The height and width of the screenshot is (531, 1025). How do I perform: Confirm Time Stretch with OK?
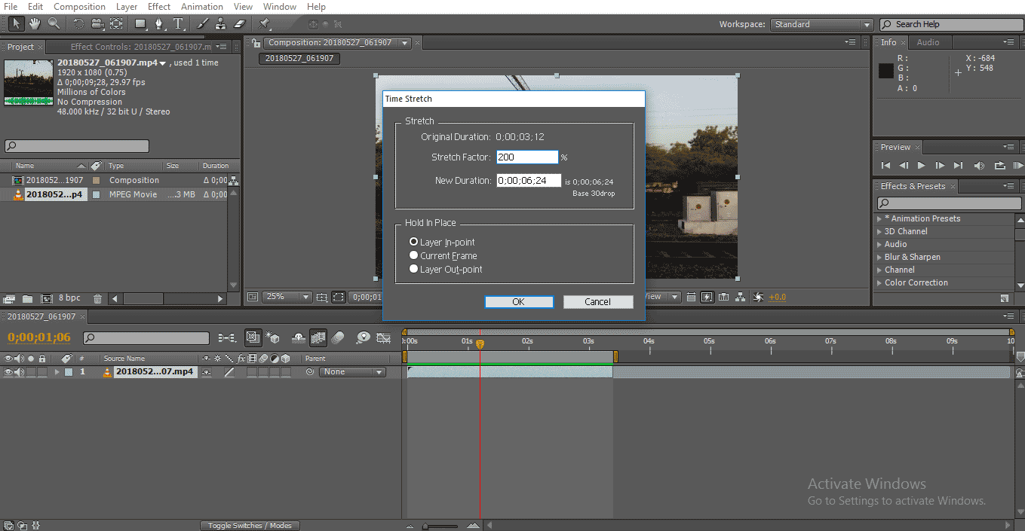coord(518,302)
